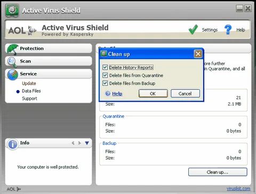
Task: Click the 'Powered by Kaspersky' subtitle
Action: (67, 34)
